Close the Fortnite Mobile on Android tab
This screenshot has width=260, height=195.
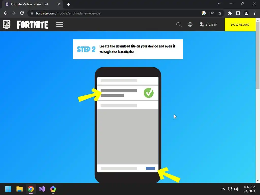[x=59, y=4]
